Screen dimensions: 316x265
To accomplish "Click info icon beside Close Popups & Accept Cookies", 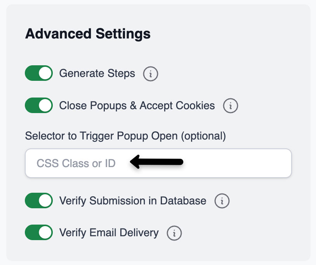I will click(x=230, y=106).
